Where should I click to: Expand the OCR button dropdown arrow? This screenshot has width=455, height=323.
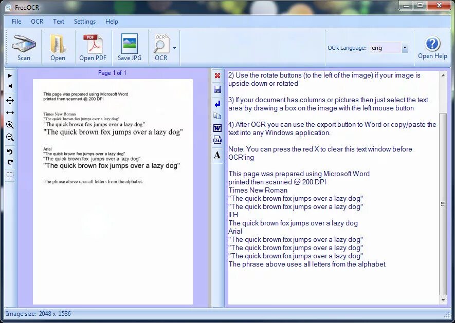(x=174, y=48)
